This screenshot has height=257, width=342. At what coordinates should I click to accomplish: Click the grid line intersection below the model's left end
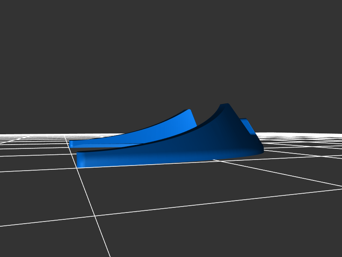point(77,168)
